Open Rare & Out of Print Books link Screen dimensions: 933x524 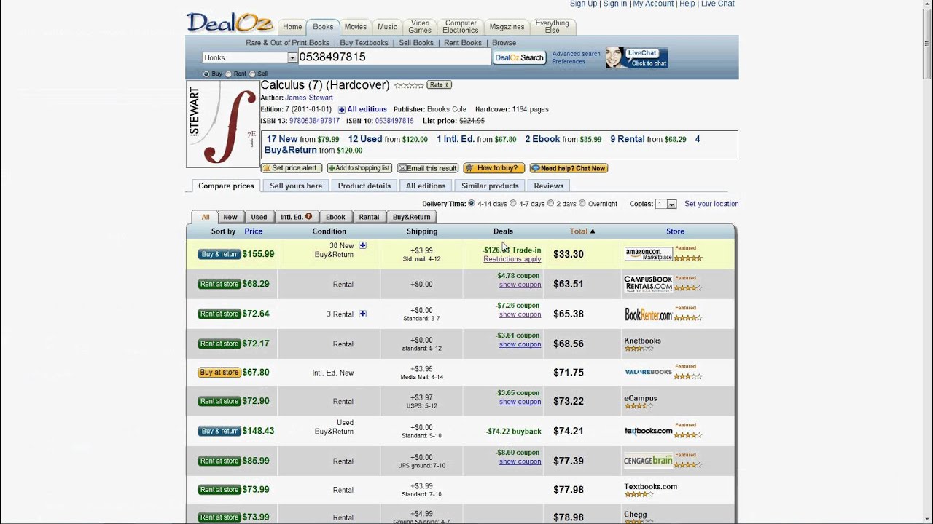[x=287, y=43]
